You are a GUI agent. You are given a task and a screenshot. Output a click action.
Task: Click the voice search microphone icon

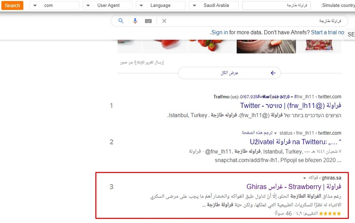point(135,21)
